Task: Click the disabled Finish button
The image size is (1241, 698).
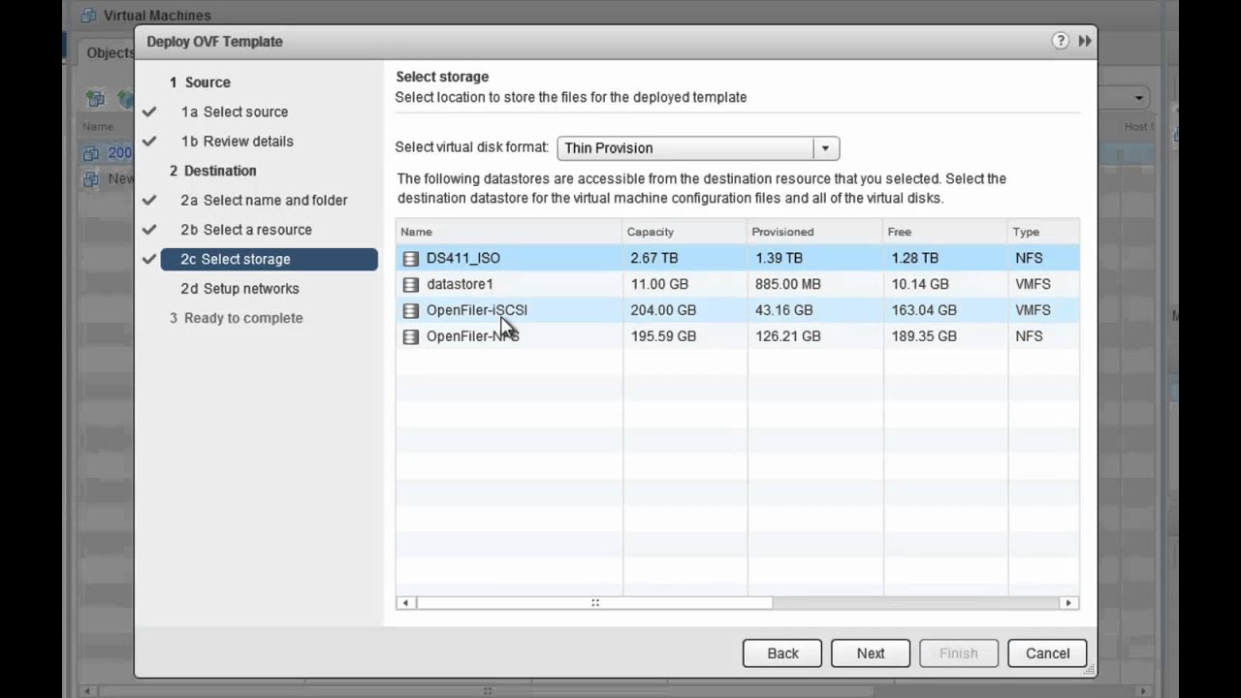Action: coord(959,653)
